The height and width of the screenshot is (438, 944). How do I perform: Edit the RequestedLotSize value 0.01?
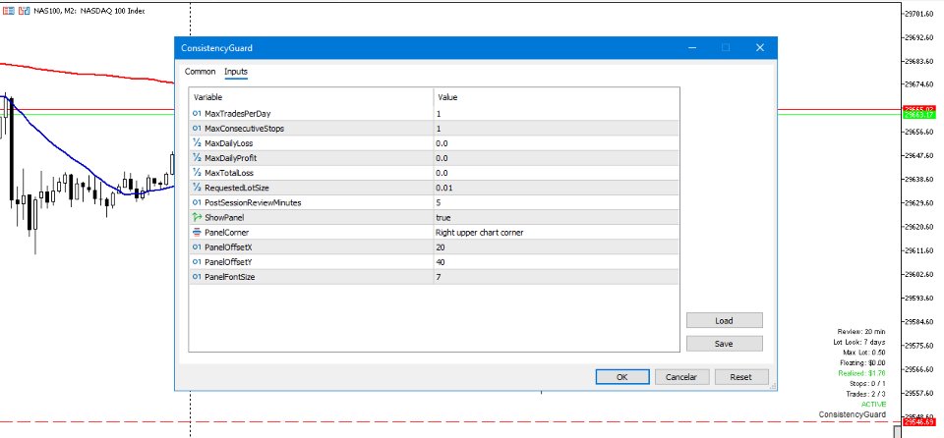557,188
